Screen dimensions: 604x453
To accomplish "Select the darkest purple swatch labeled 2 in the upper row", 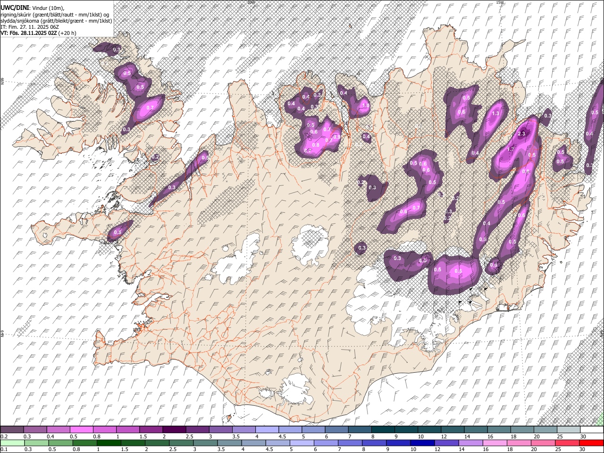I will [174, 429].
